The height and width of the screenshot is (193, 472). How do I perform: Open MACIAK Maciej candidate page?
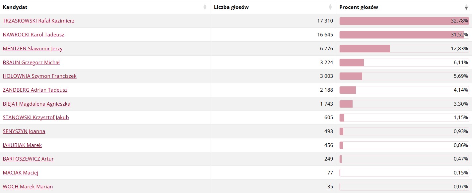coord(21,173)
